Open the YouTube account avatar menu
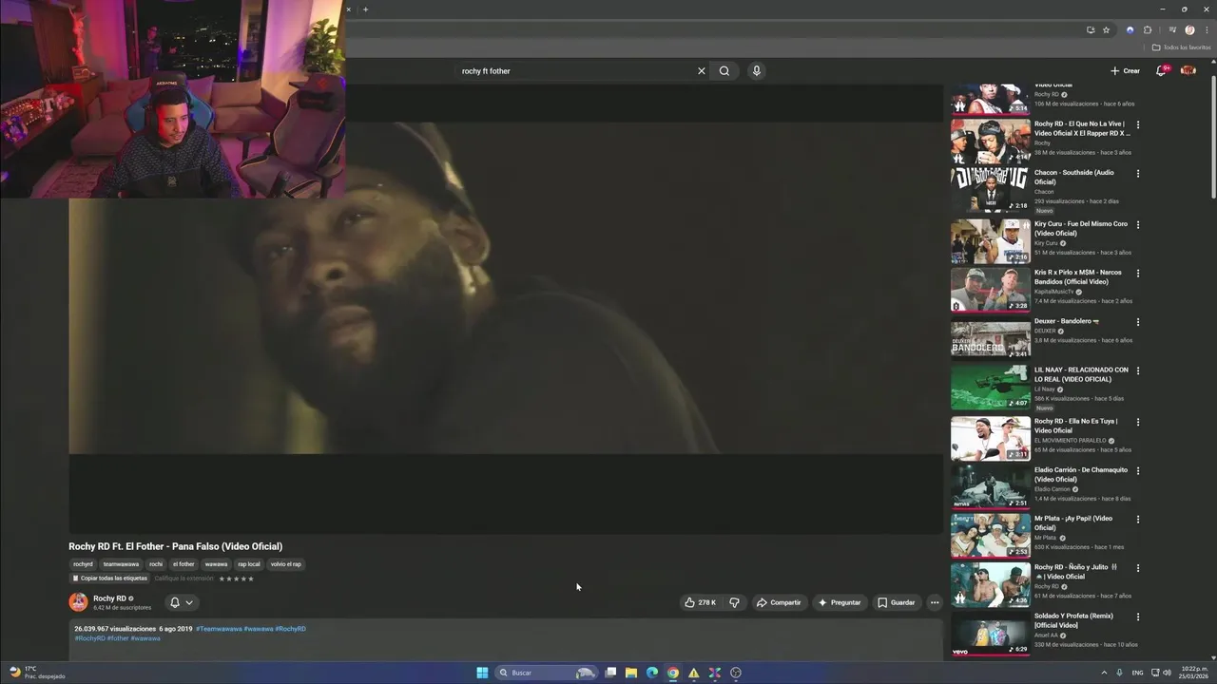Image resolution: width=1217 pixels, height=684 pixels. 1188,70
